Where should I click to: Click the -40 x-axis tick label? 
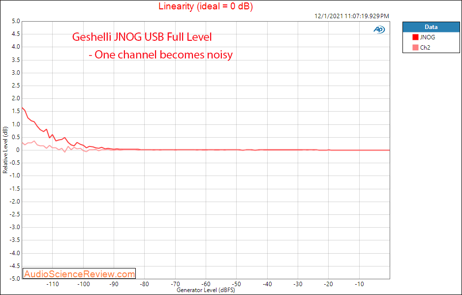[x=267, y=284]
